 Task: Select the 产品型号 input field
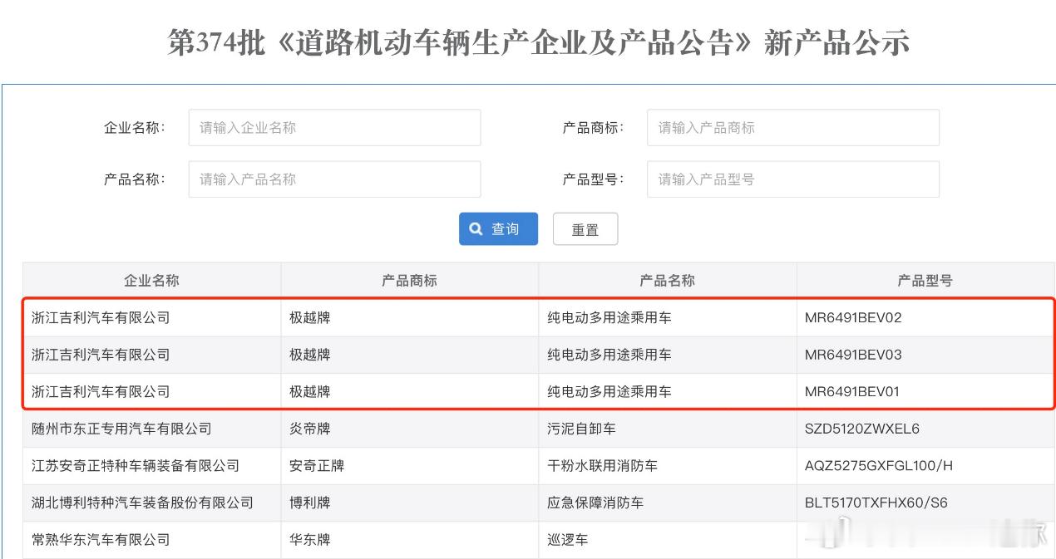793,179
